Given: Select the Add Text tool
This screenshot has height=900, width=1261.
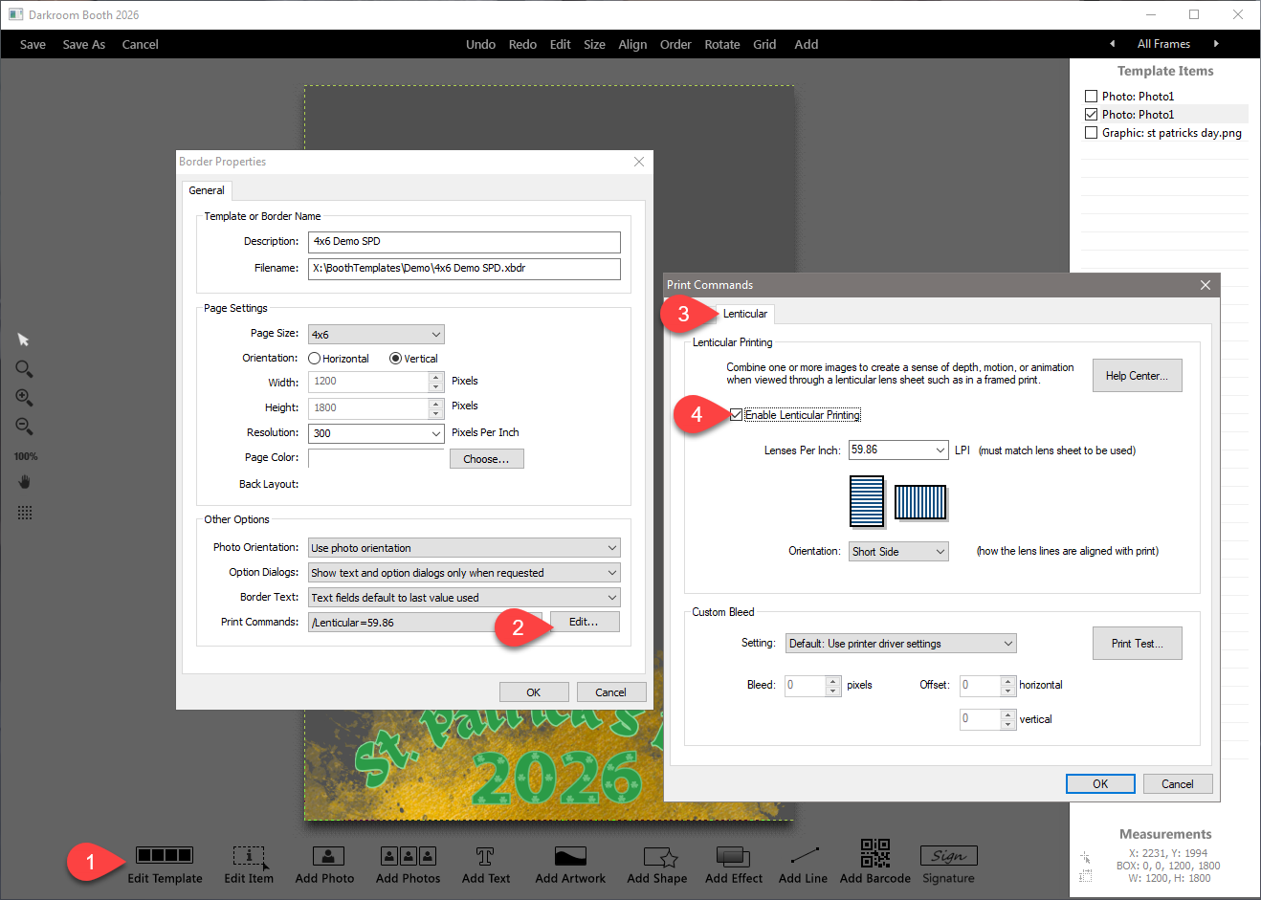Looking at the screenshot, I should (x=485, y=856).
